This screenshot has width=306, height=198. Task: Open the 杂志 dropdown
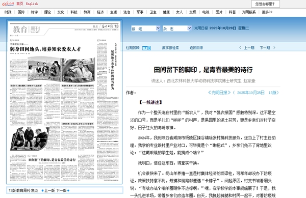point(177,29)
